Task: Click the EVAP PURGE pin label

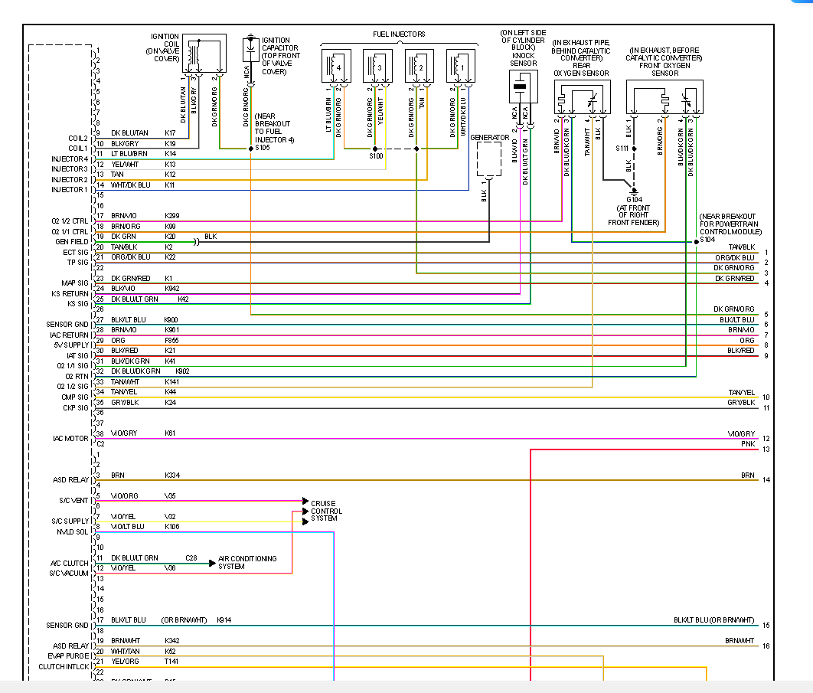Action: click(x=69, y=656)
